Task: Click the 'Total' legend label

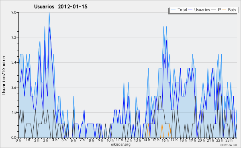Action: [x=182, y=10]
